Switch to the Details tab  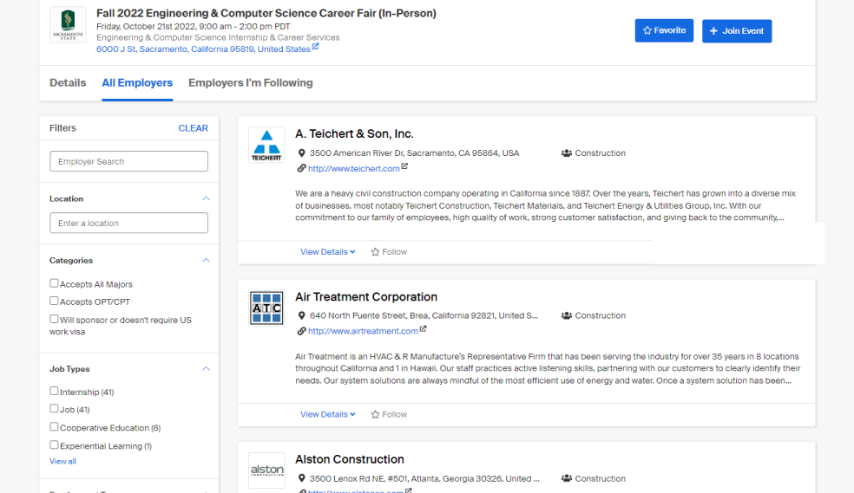tap(68, 83)
